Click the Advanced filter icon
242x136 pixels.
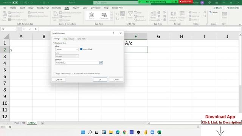coord(140,20)
